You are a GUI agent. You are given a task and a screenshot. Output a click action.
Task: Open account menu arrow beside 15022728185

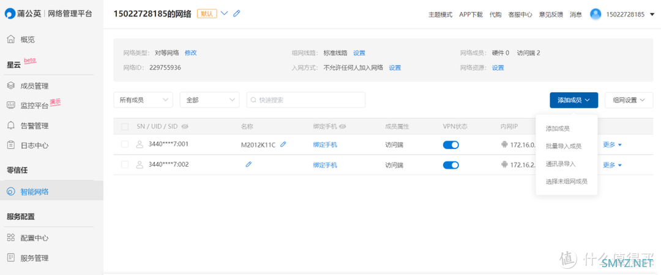click(652, 15)
